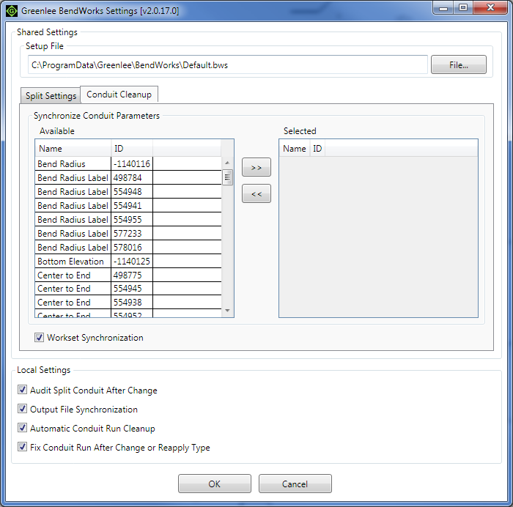Image resolution: width=513 pixels, height=507 pixels.
Task: Uncheck Audit Split Conduit After Change
Action: pyautogui.click(x=22, y=390)
